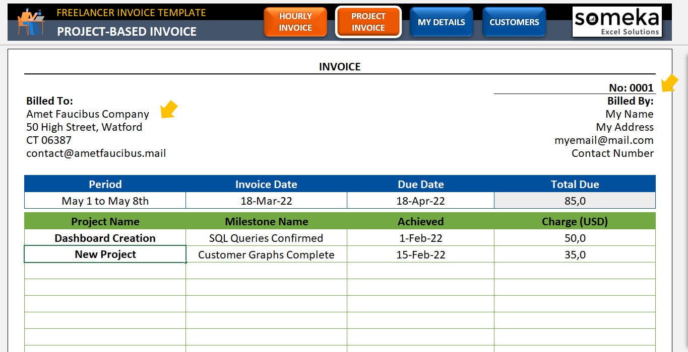Select the Invoice Date cell 18-Mar-22
Screen dimensions: 688x352
[x=266, y=201]
